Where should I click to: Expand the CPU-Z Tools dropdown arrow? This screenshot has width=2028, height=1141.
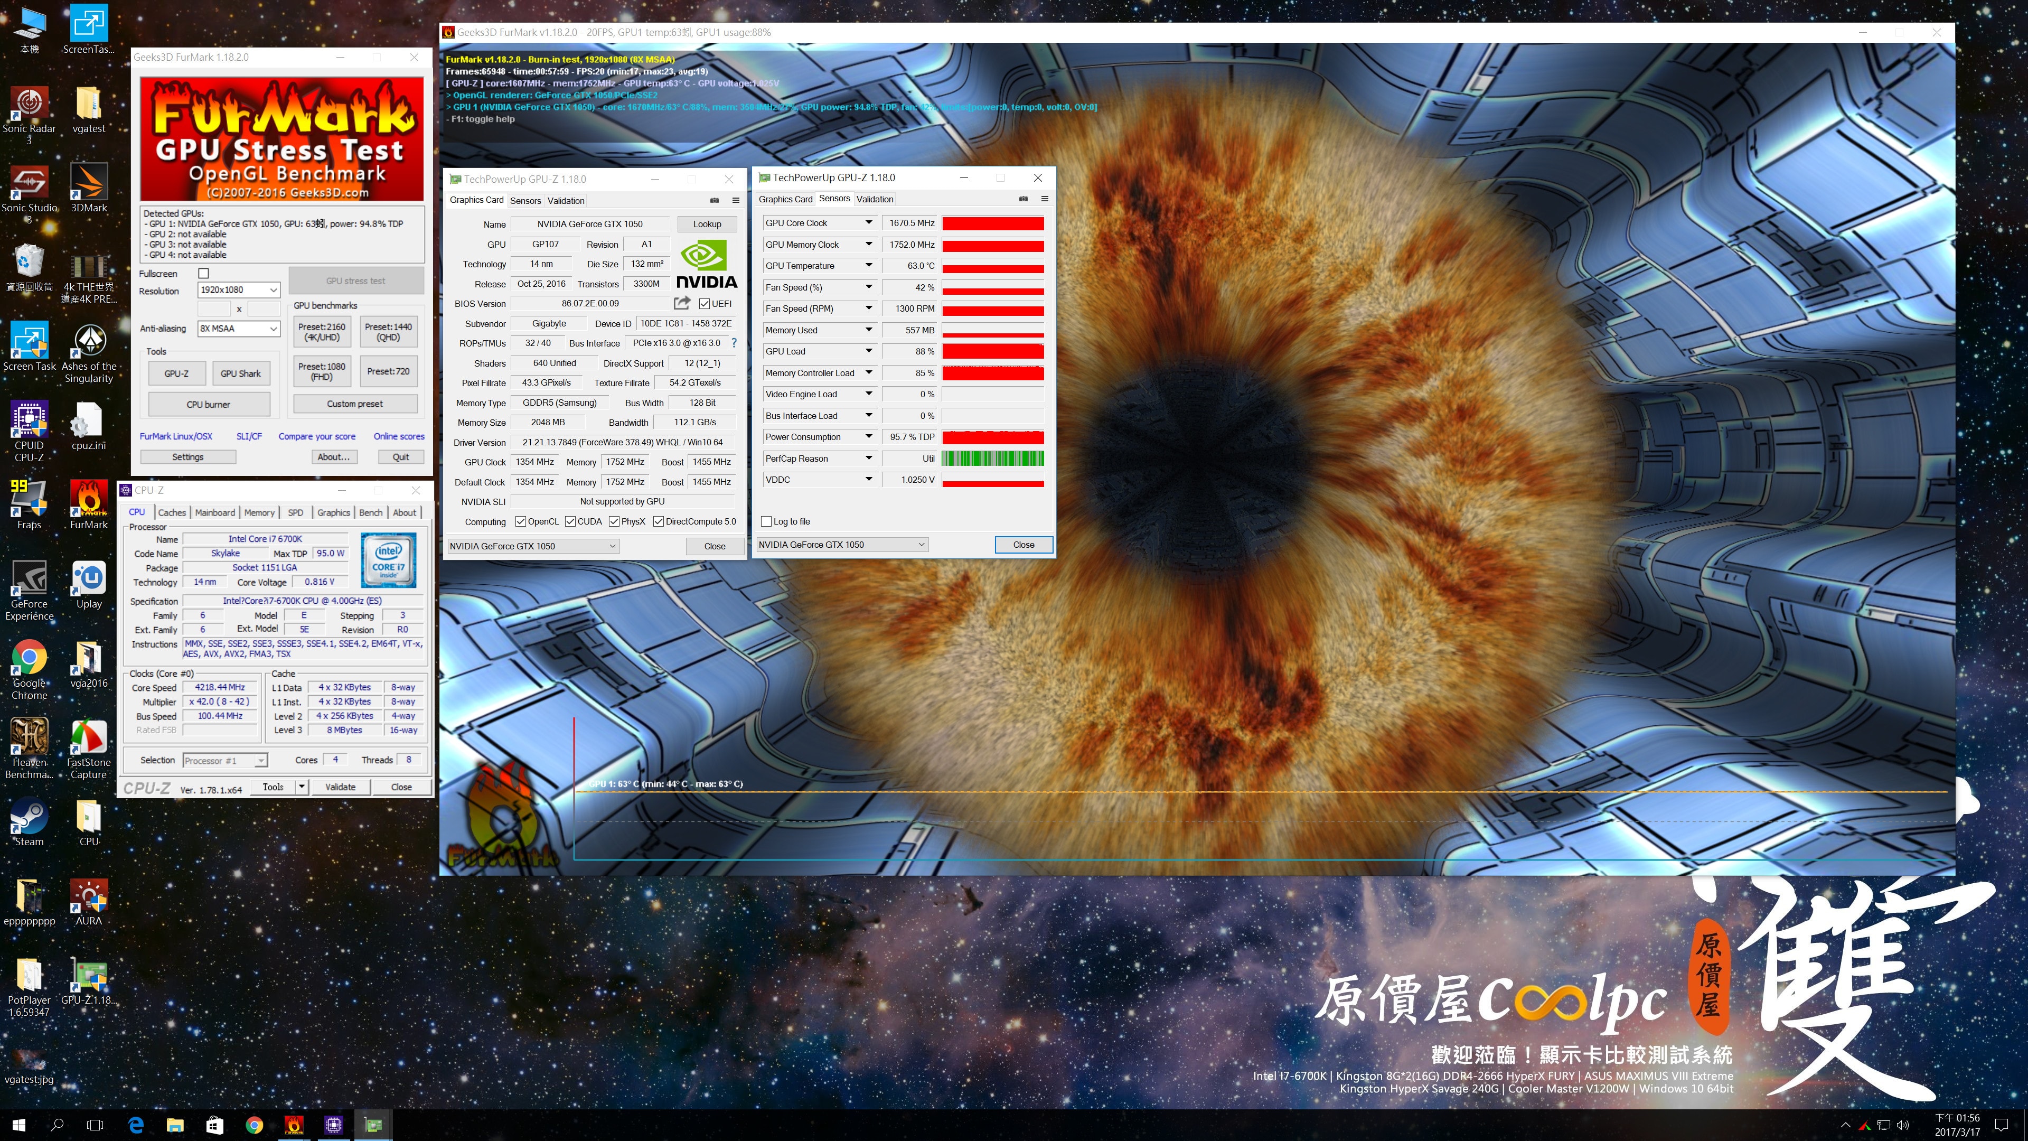(x=301, y=787)
